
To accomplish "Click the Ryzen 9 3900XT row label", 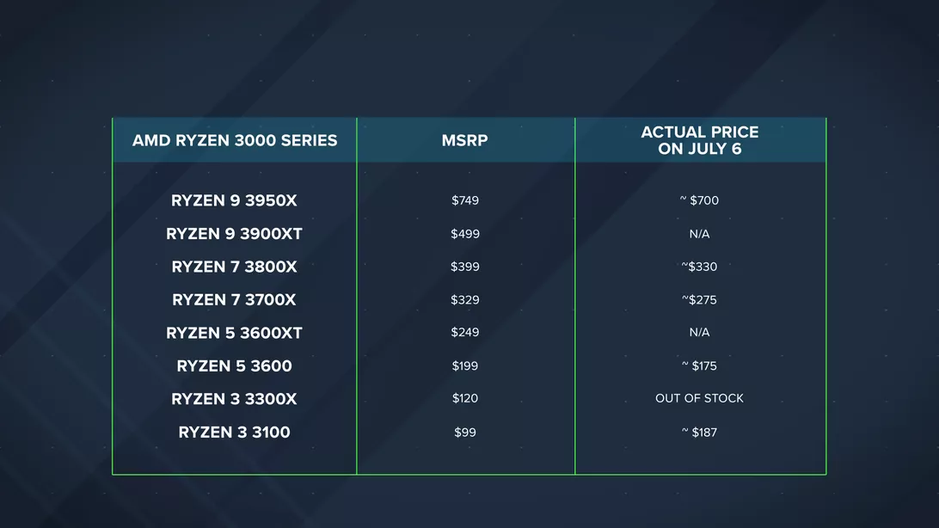I will (x=234, y=234).
